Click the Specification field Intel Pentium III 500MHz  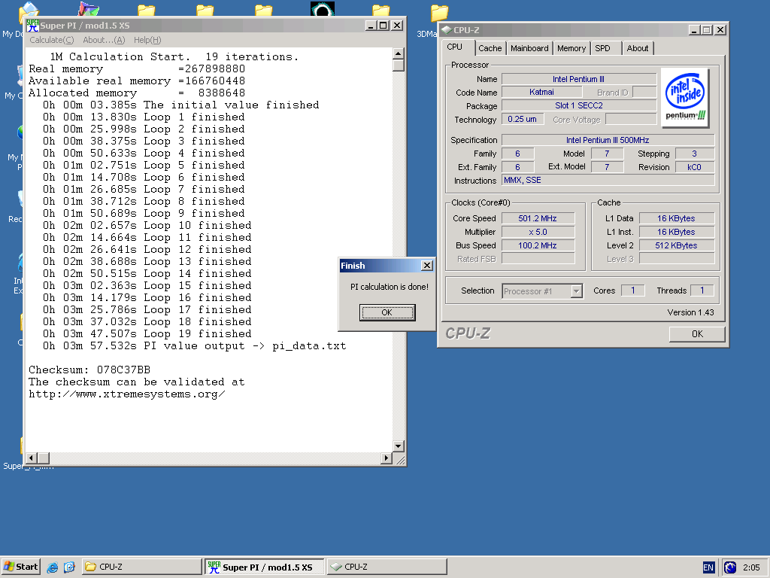point(608,140)
